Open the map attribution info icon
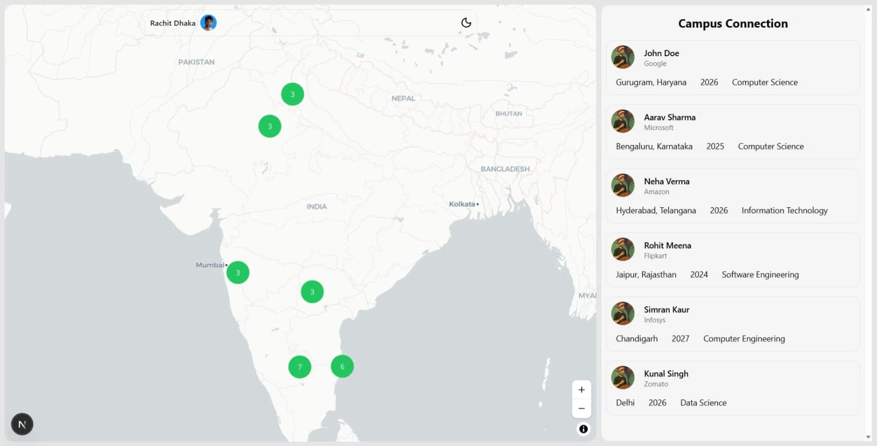The width and height of the screenshot is (877, 446). click(583, 429)
